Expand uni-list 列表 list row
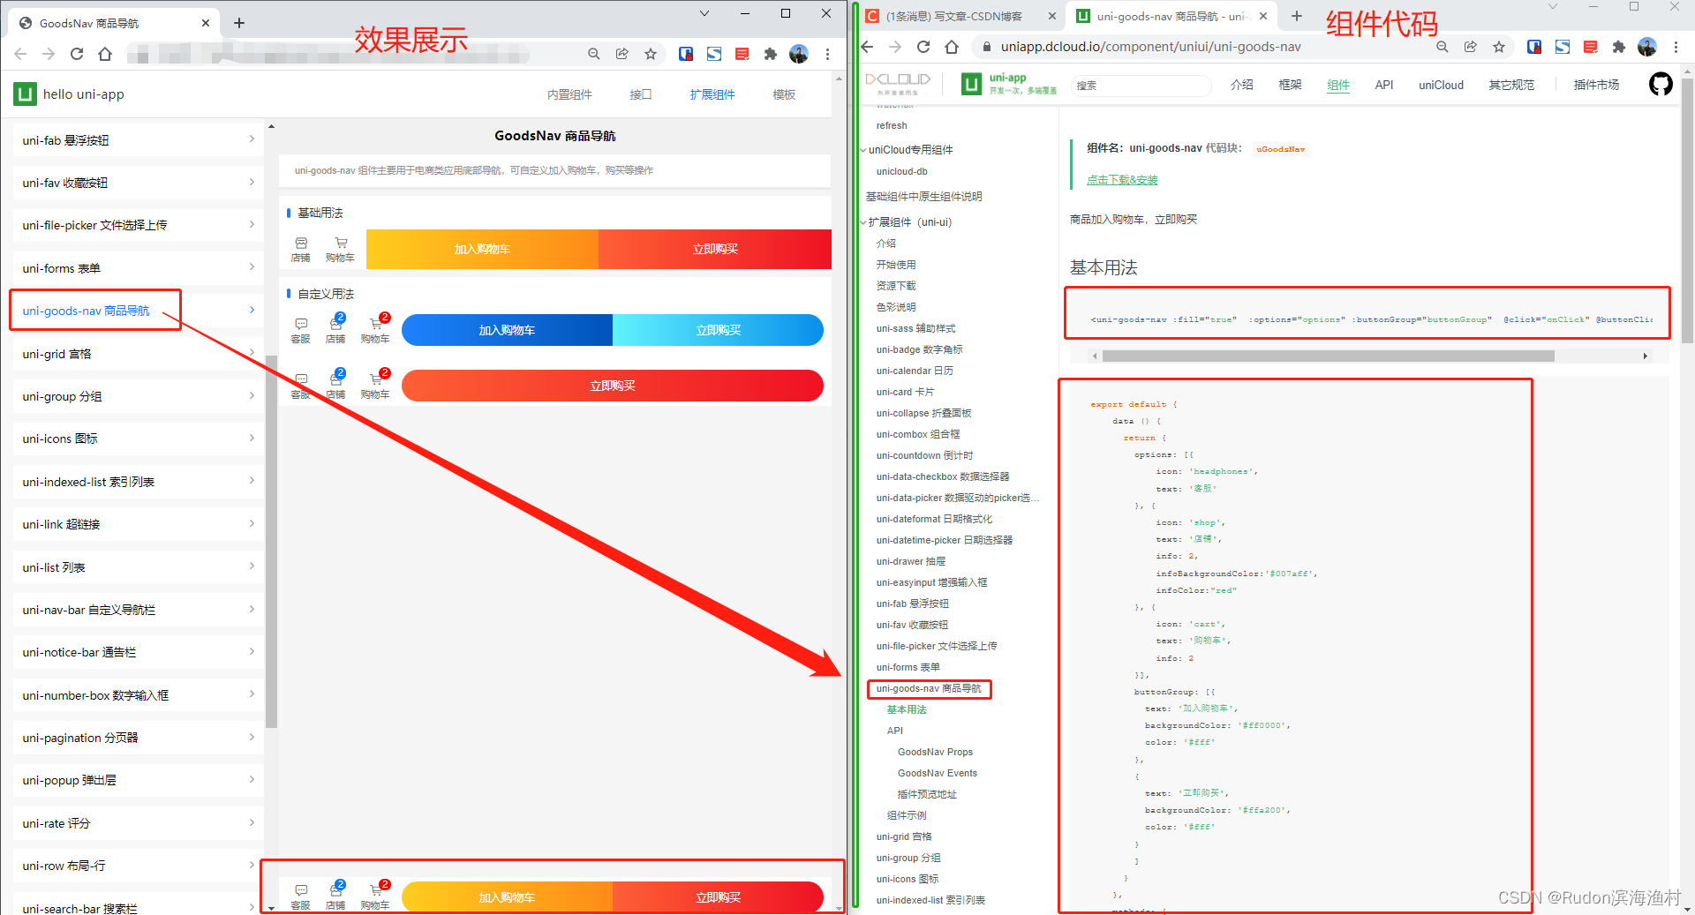1695x915 pixels. pos(139,566)
